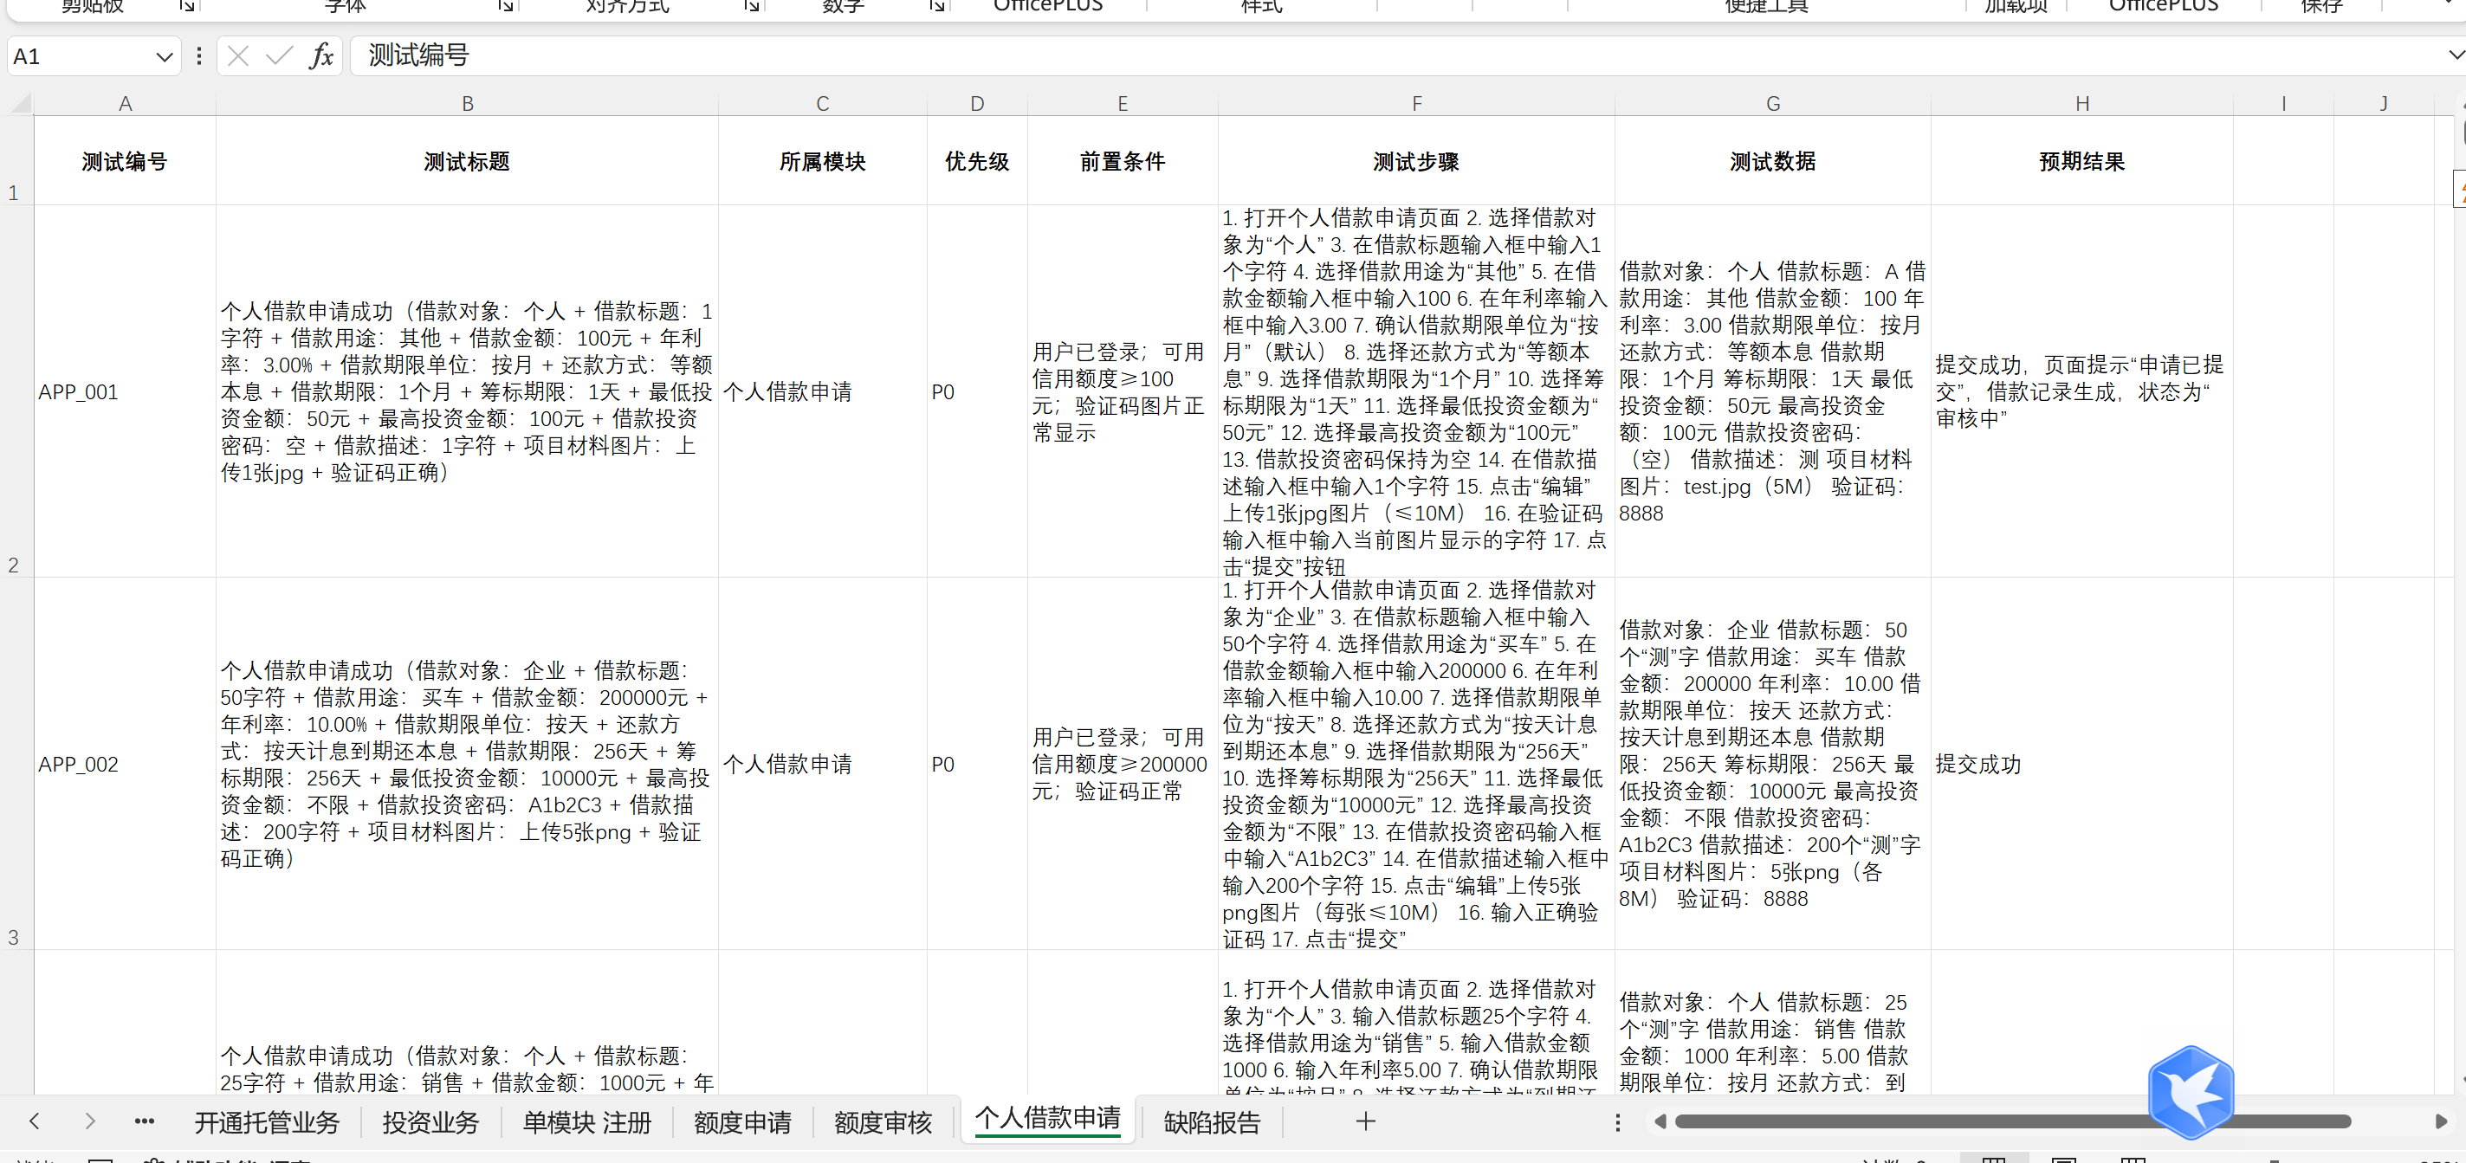Show hidden sheets via ellipsis button

coord(145,1121)
